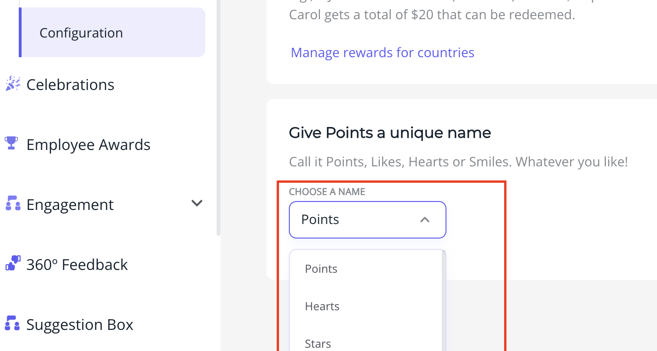Screen dimensions: 657x351
Task: Navigate to the 360° Feedback label
Action: pyautogui.click(x=77, y=265)
